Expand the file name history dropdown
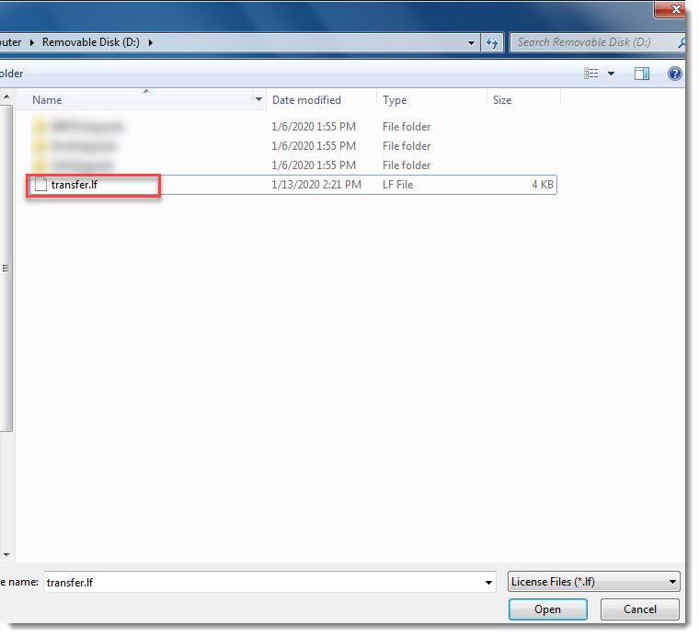The height and width of the screenshot is (637, 699). click(x=488, y=582)
